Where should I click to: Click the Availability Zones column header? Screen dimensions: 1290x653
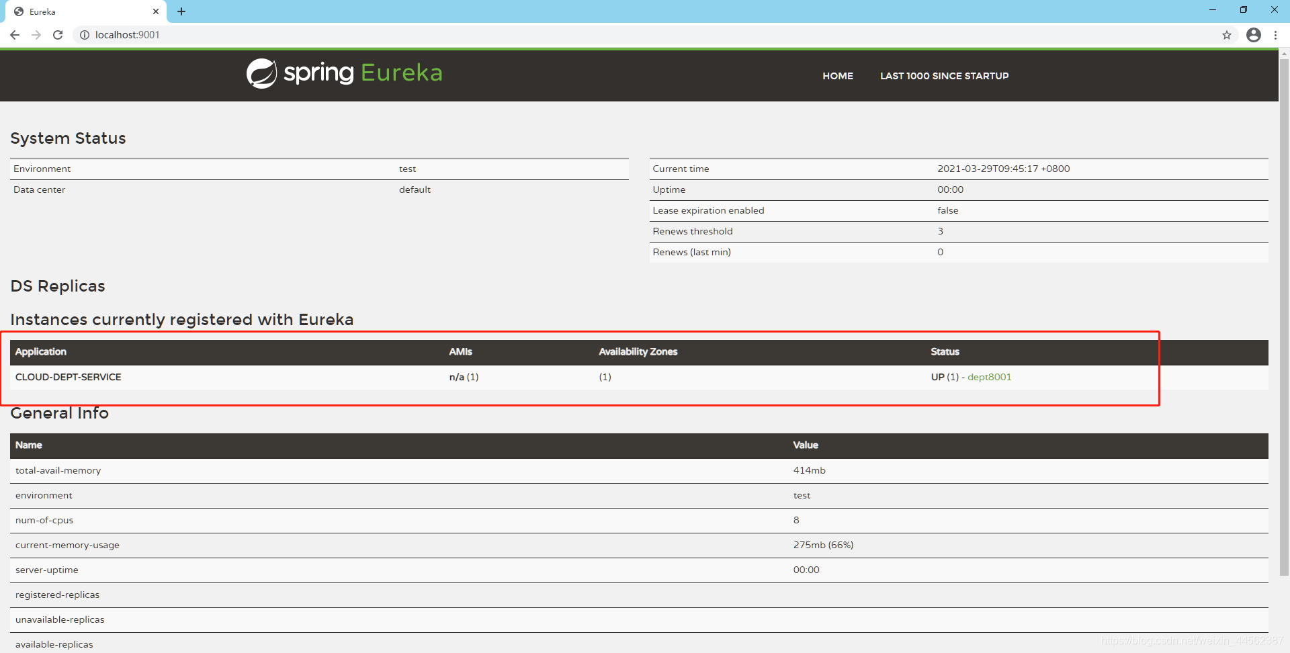638,351
